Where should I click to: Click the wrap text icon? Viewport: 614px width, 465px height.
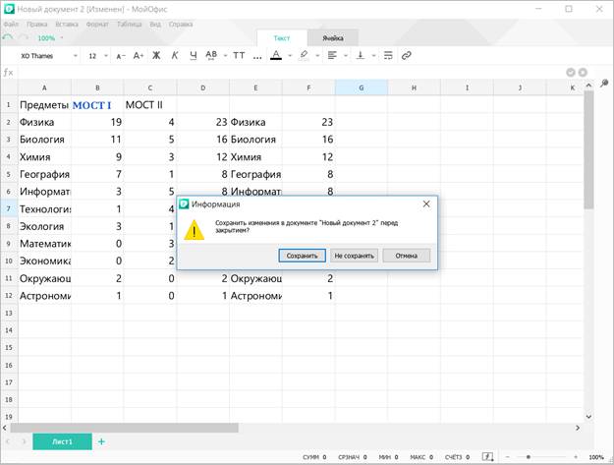pyautogui.click(x=388, y=55)
